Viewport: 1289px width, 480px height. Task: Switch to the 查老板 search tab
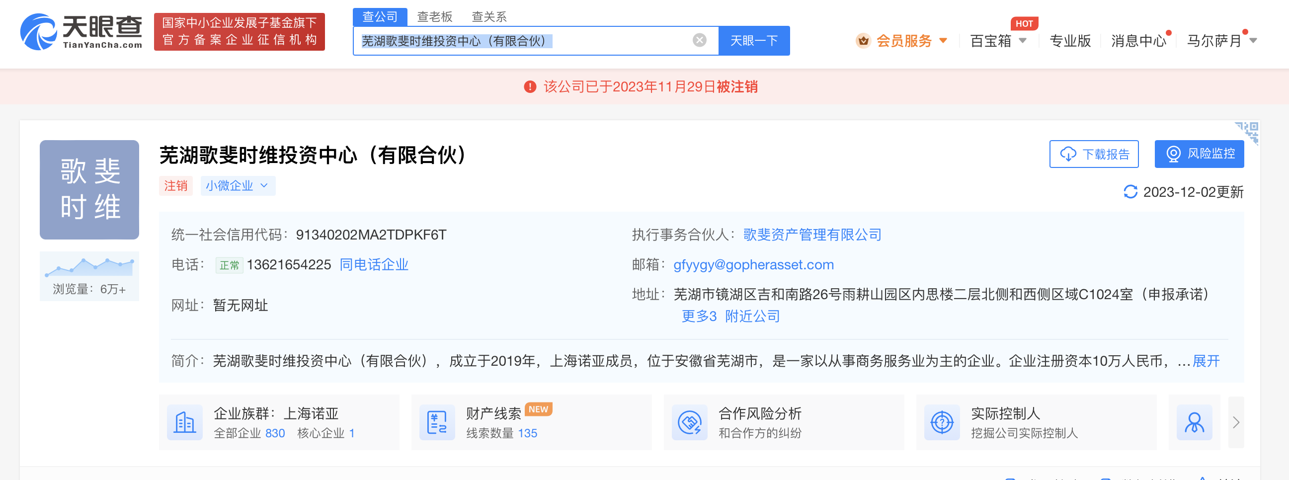point(434,17)
